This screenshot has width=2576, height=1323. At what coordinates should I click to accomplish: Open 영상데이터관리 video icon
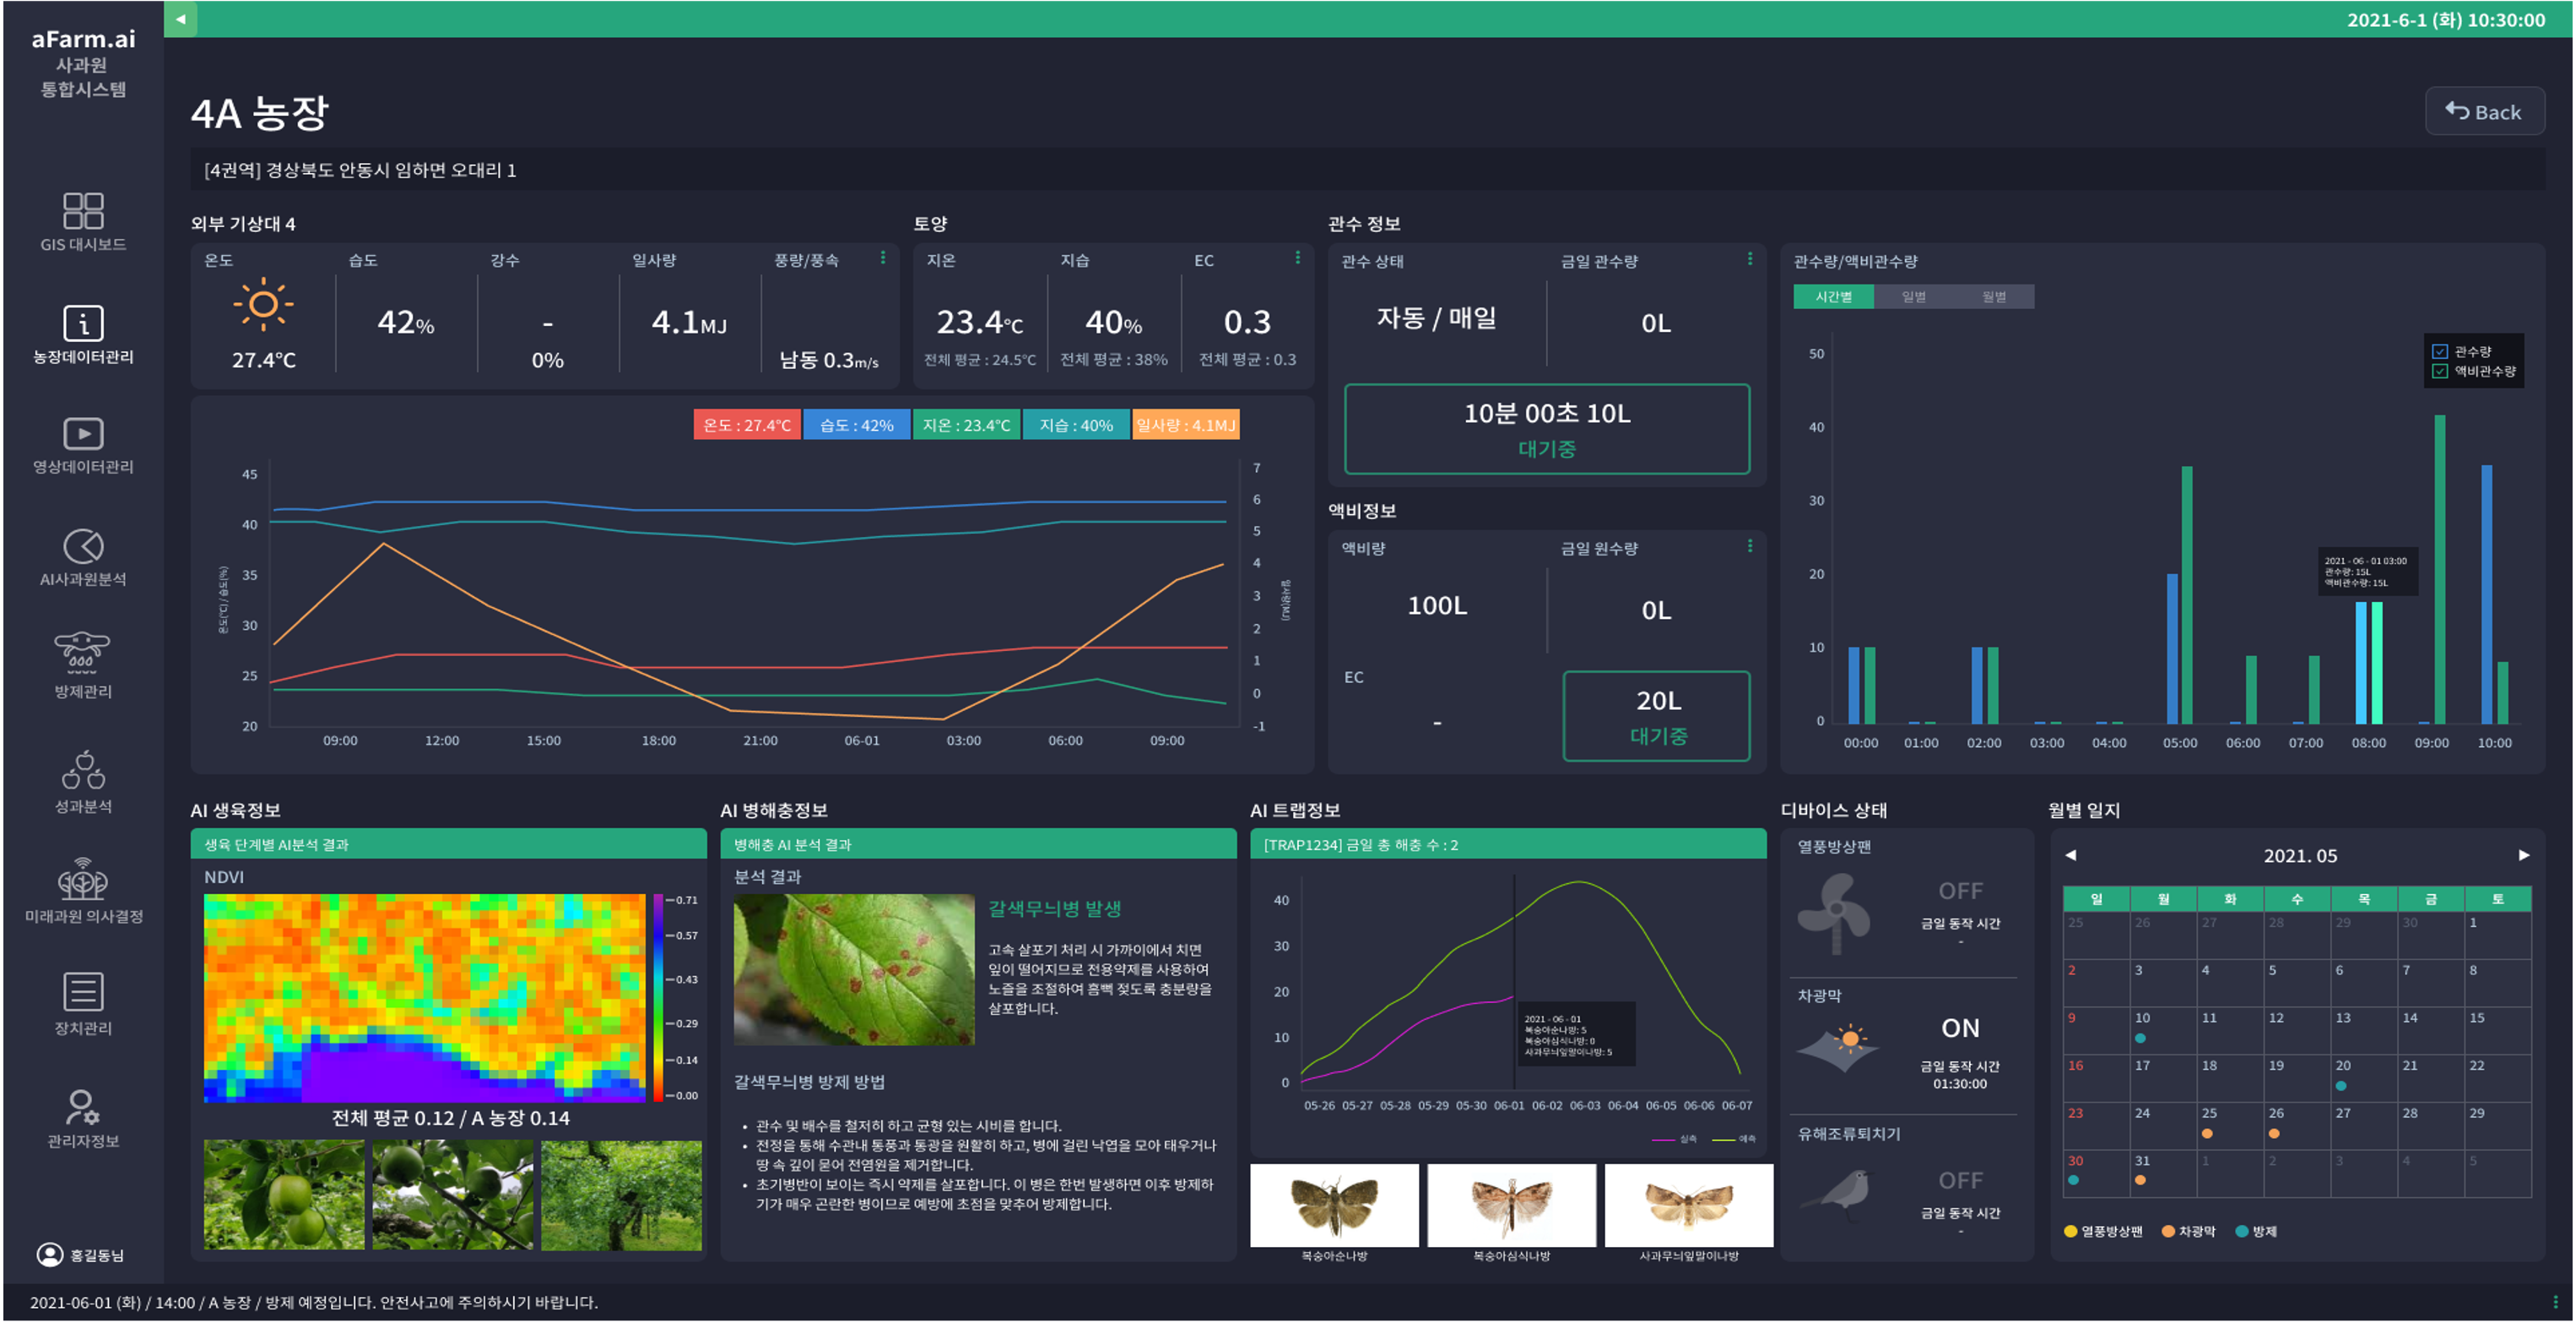83,434
